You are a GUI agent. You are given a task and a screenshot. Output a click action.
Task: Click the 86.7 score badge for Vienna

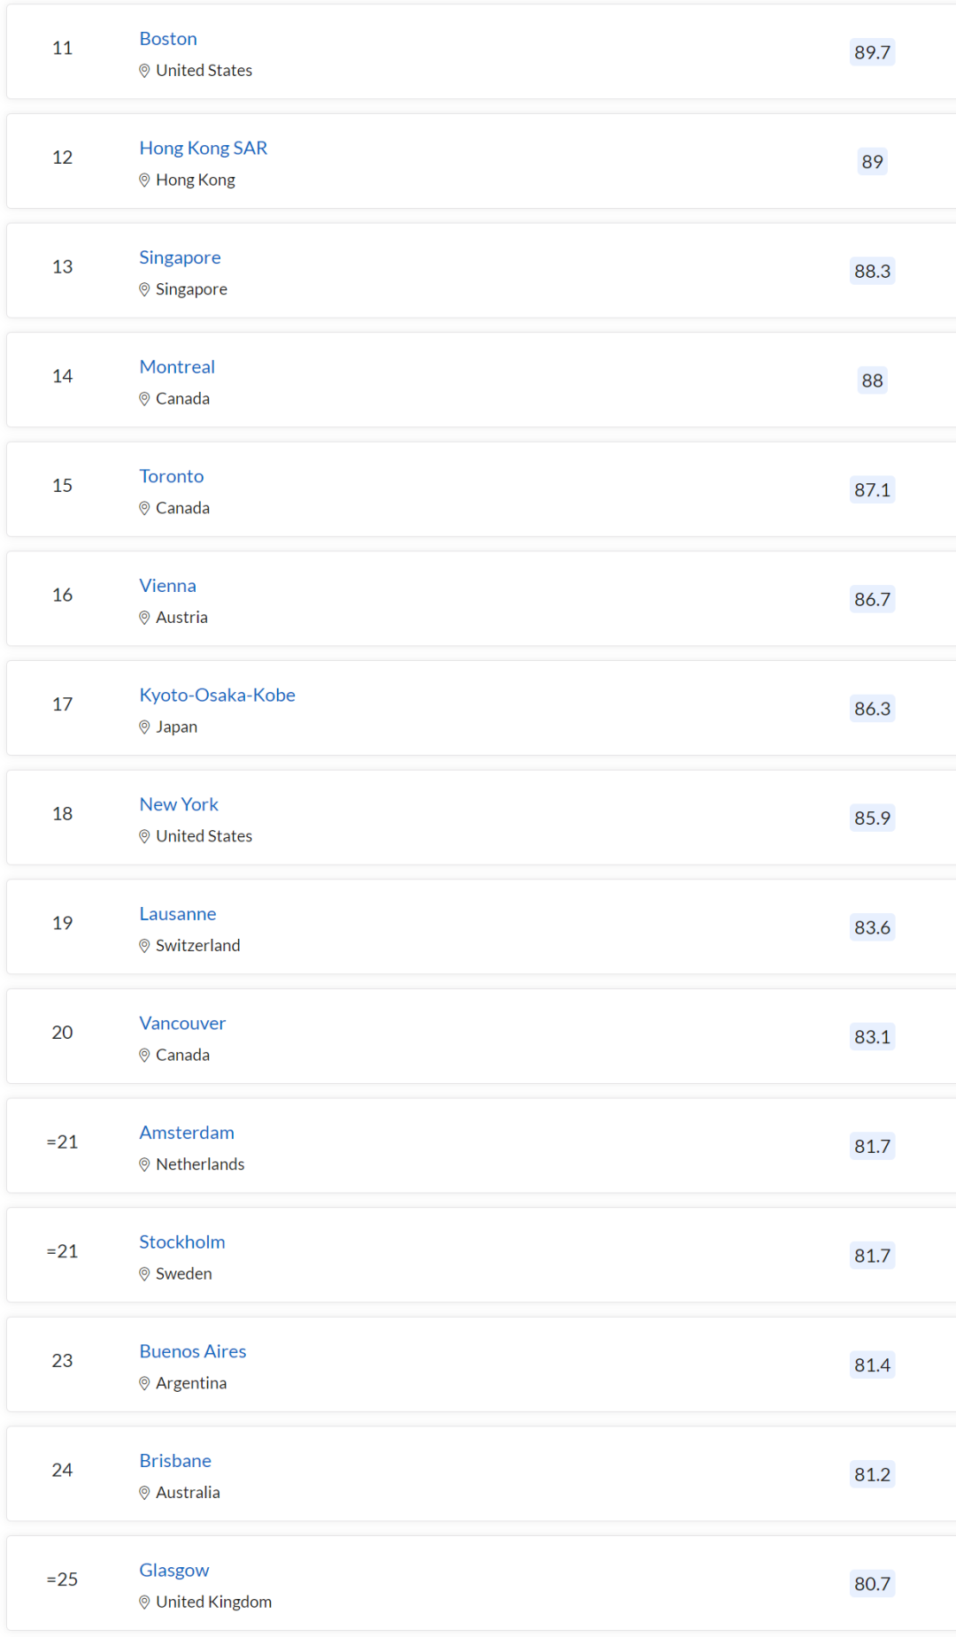tap(872, 599)
